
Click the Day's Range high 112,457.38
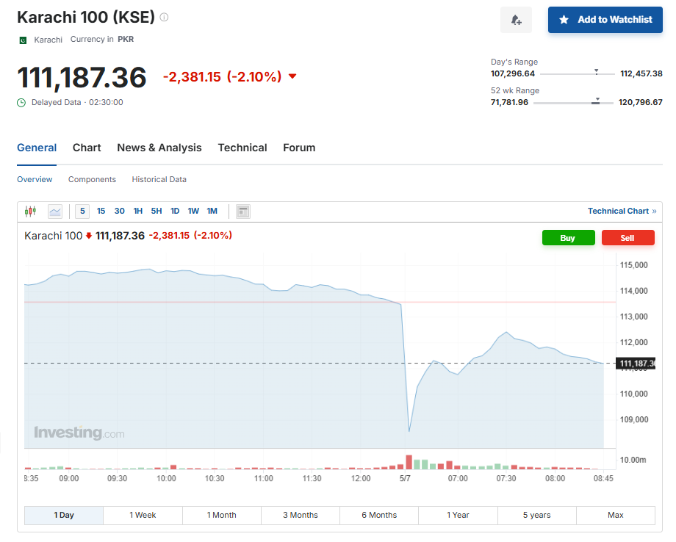click(x=641, y=73)
